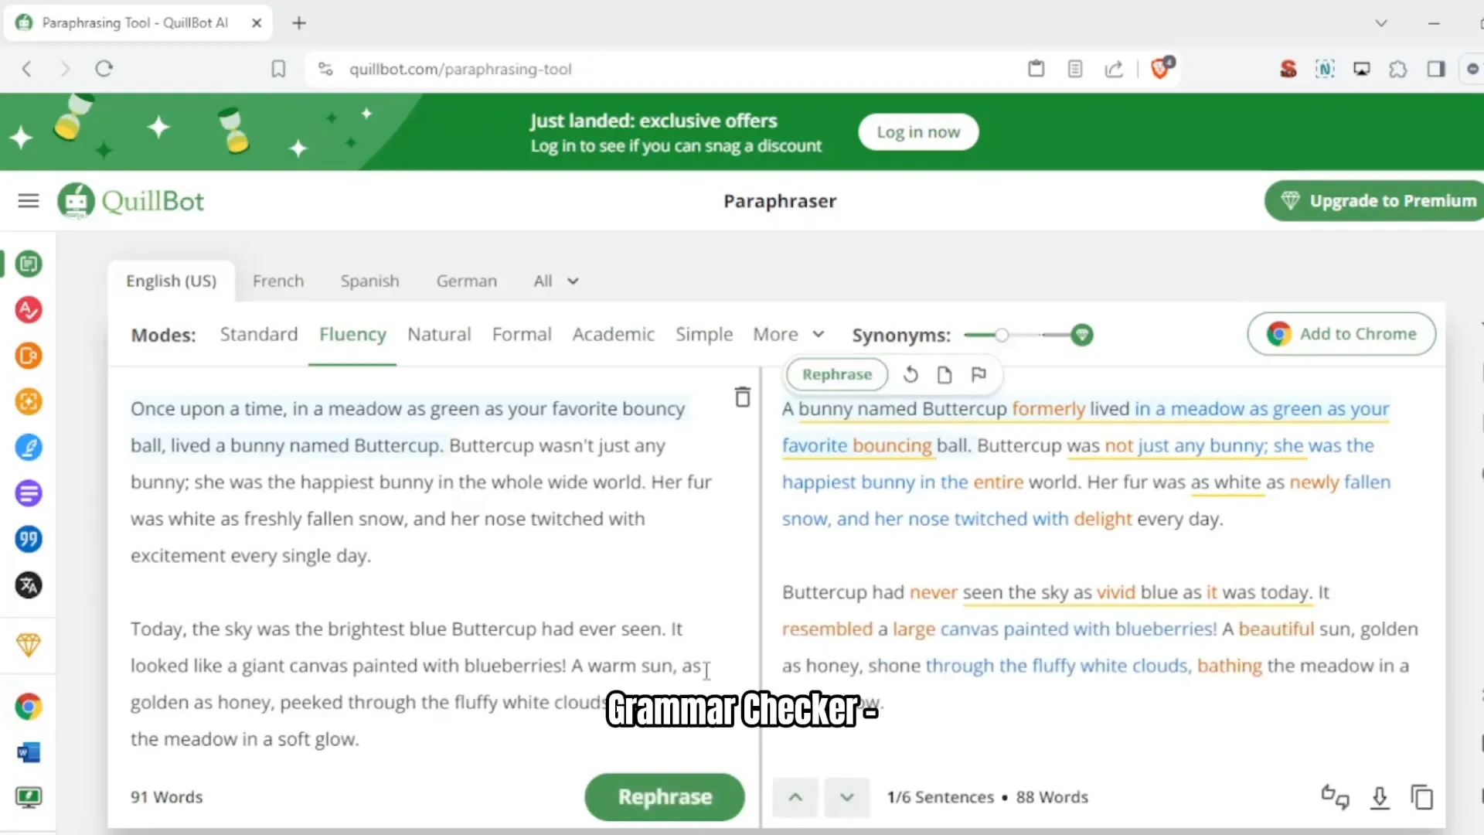Click the Rephrase button in output panel
Image resolution: width=1484 pixels, height=835 pixels.
837,374
